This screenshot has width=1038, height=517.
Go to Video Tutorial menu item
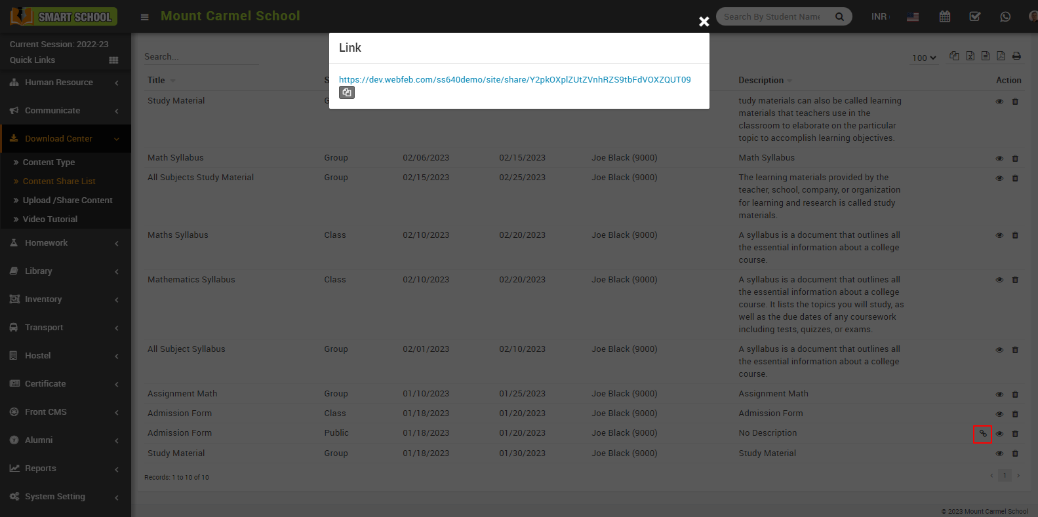(x=50, y=220)
